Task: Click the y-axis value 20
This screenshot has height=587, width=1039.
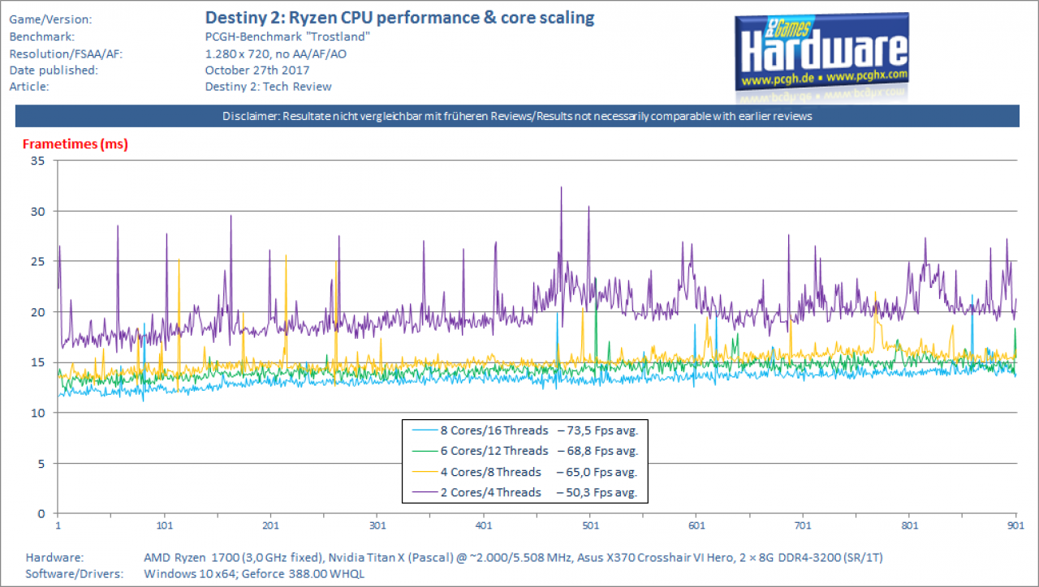Action: tap(39, 311)
